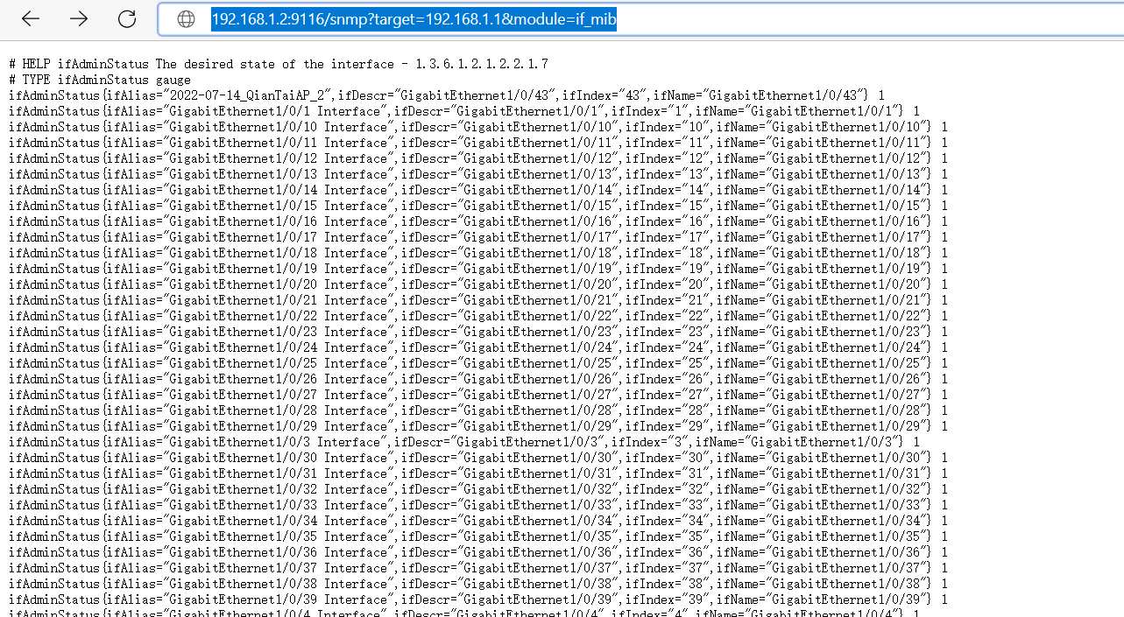The width and height of the screenshot is (1124, 617).
Task: Click the GigabitEthernet1/0/14 metric line
Action: tap(478, 190)
